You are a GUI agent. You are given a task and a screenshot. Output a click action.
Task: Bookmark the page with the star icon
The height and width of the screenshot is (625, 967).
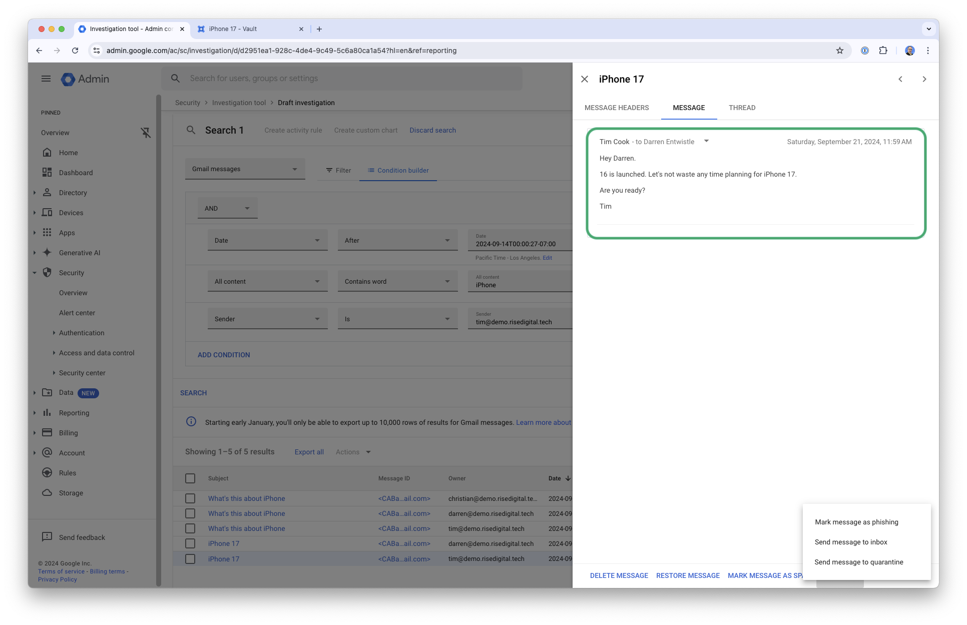click(840, 51)
